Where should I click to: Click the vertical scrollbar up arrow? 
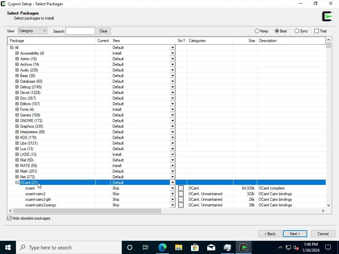point(329,40)
